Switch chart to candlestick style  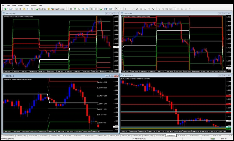coord(75,9)
